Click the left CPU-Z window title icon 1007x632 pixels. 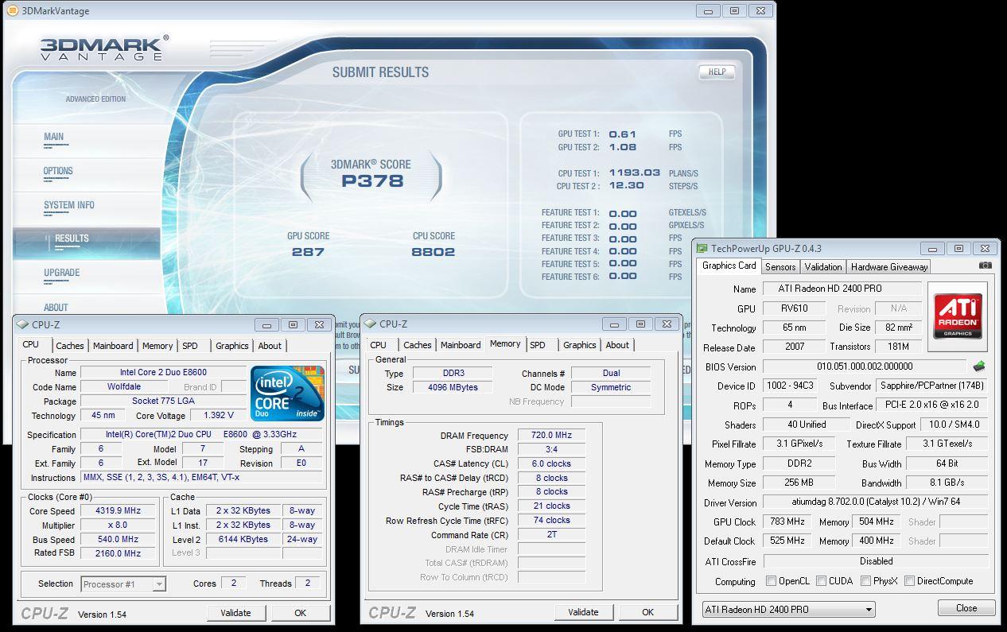pos(22,324)
